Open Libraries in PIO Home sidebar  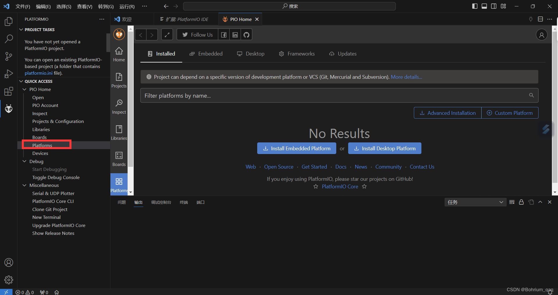(x=119, y=133)
